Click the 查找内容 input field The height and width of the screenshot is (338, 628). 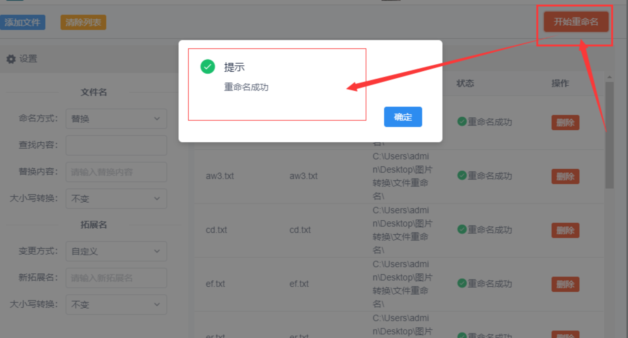click(116, 145)
